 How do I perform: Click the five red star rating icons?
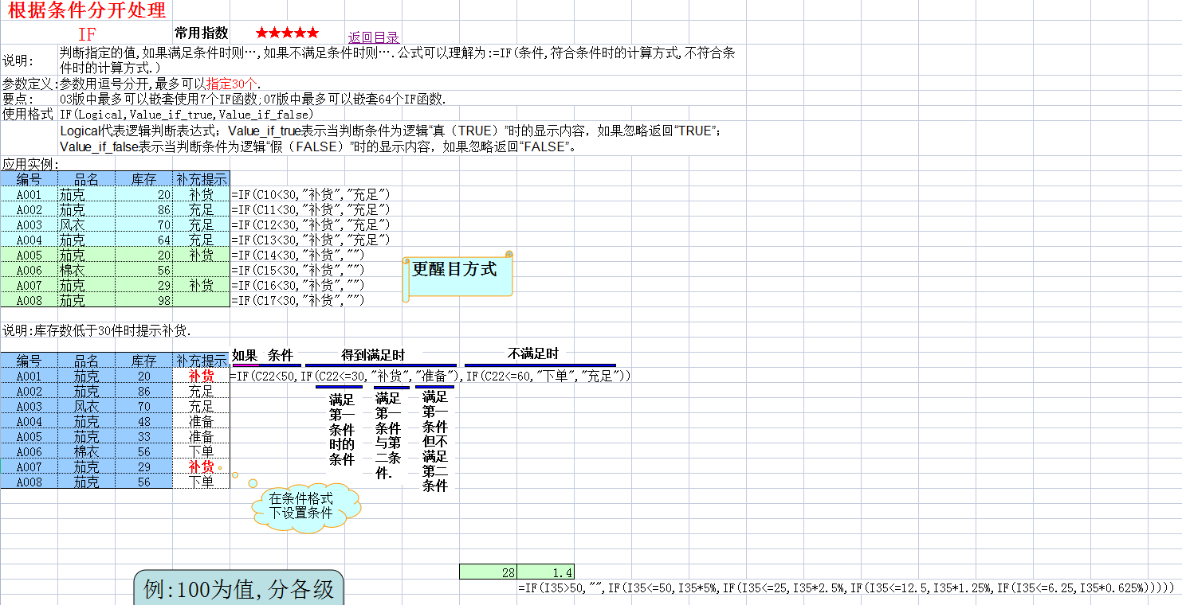tap(288, 33)
